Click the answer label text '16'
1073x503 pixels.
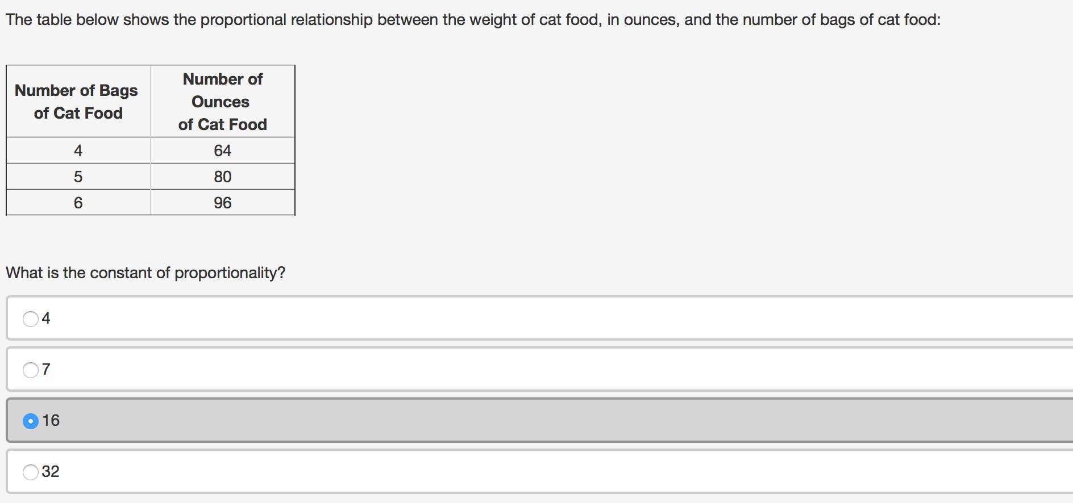click(x=51, y=420)
